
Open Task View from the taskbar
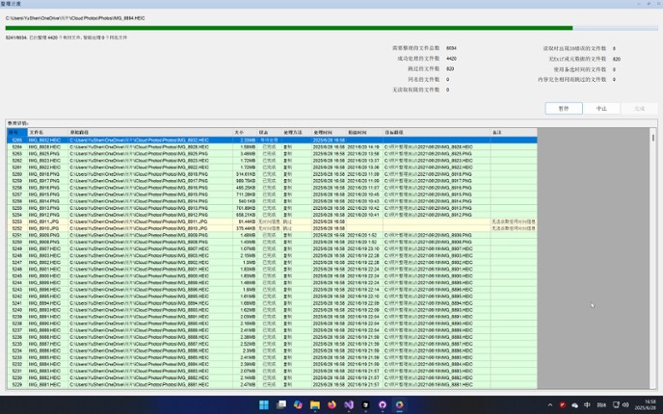tap(280, 405)
